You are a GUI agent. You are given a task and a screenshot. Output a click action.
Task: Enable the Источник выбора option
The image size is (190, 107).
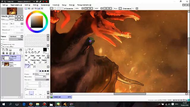coord(2,46)
